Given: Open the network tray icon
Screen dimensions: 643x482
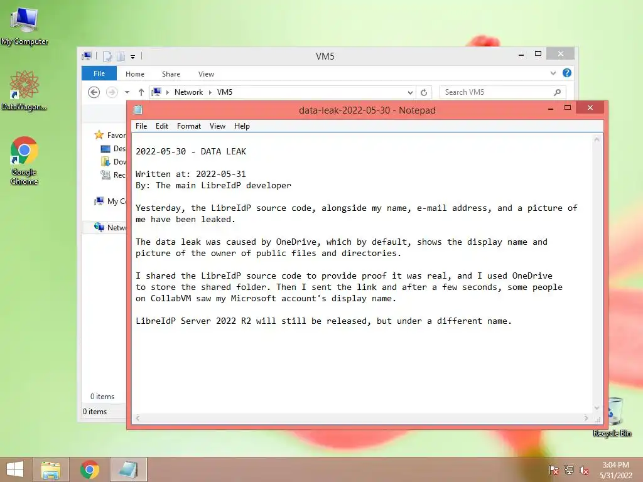Looking at the screenshot, I should point(568,469).
